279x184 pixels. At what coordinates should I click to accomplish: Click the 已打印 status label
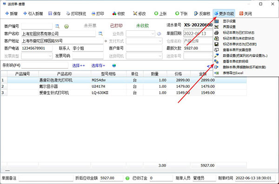[116, 26]
